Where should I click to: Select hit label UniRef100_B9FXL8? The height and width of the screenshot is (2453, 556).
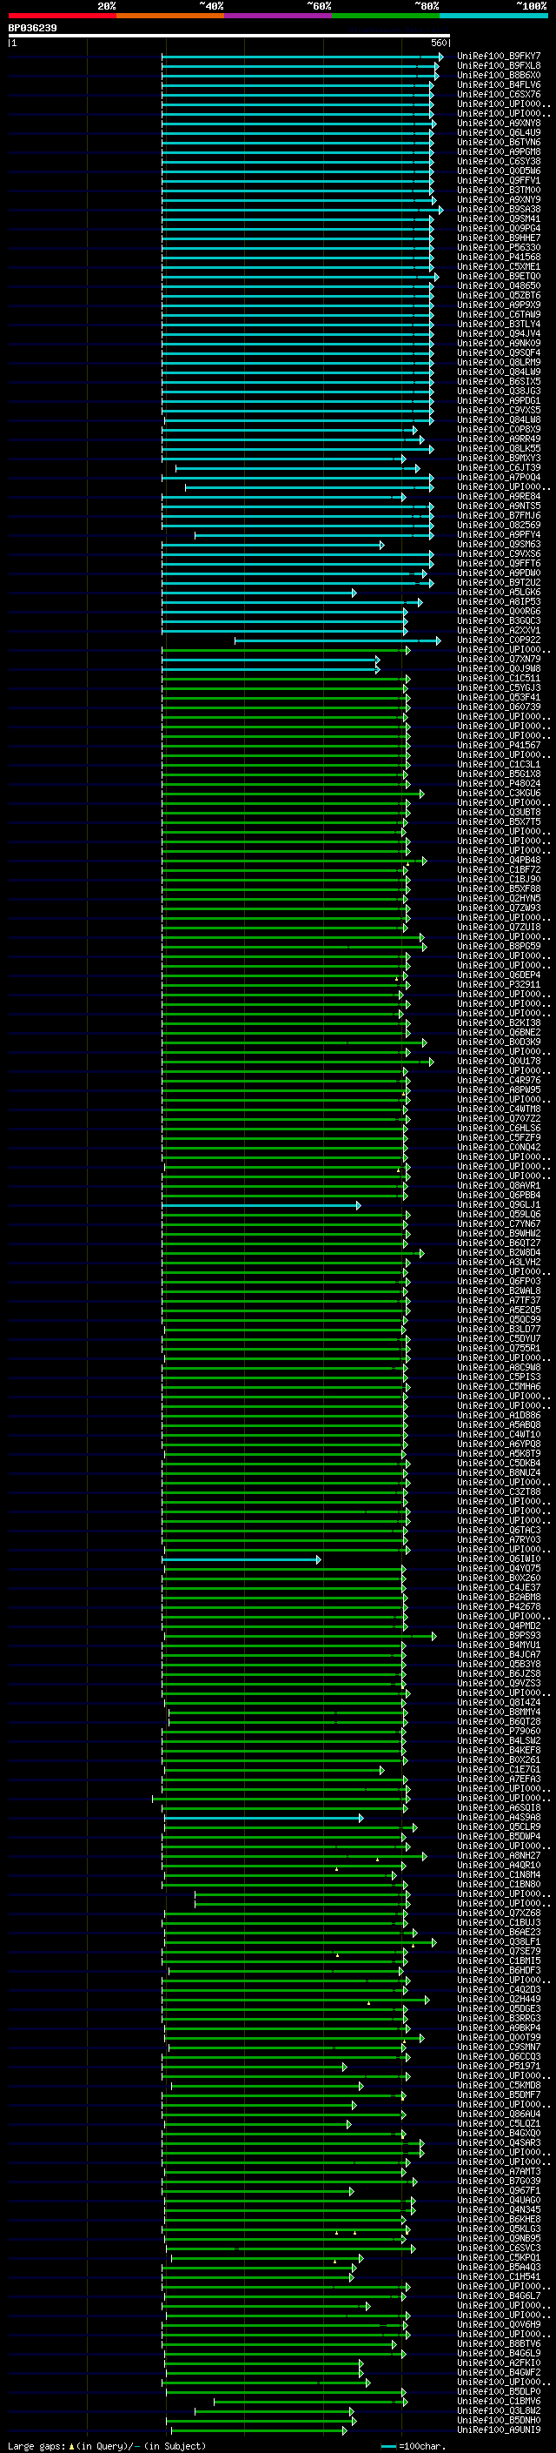click(499, 66)
